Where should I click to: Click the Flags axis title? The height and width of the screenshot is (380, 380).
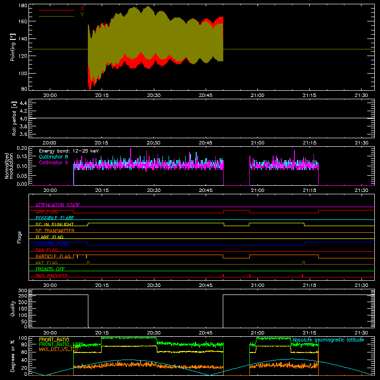pyautogui.click(x=19, y=237)
